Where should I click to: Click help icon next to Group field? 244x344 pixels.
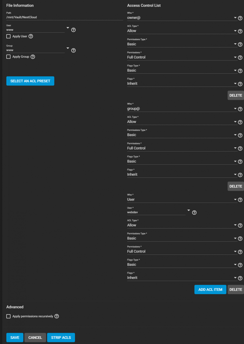[73, 50]
